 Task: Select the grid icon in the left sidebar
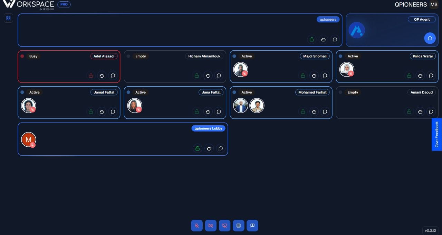tap(8, 18)
